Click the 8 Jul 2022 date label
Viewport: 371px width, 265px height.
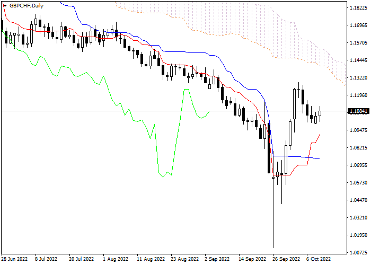click(46, 259)
